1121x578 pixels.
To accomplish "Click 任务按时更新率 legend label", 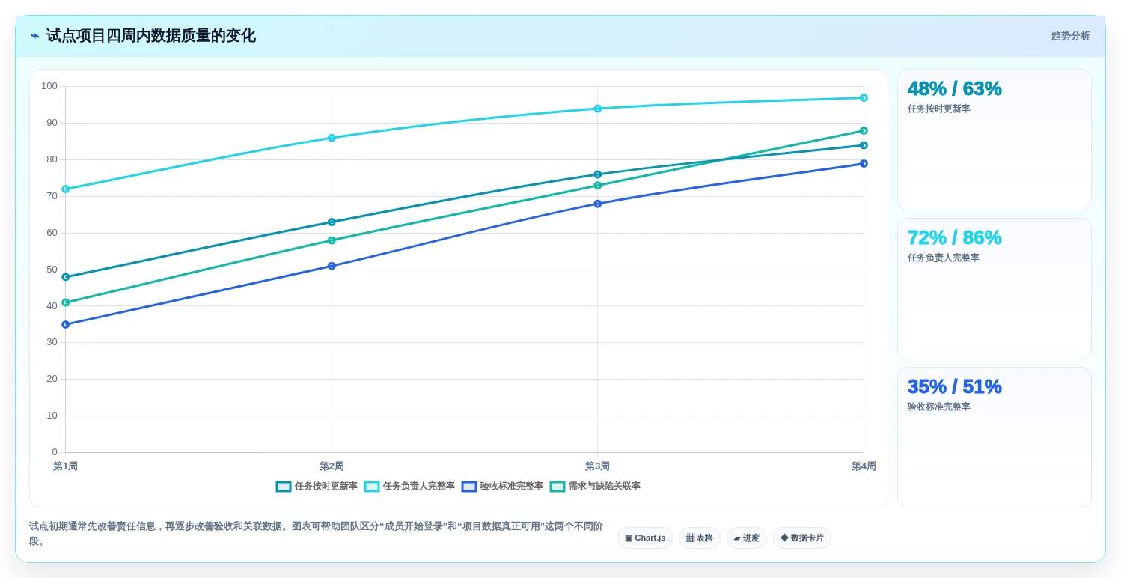I will point(326,487).
